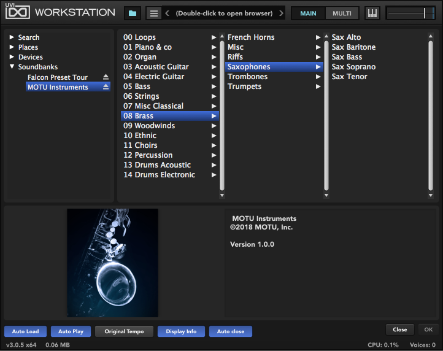Toggle Original Tempo option
The height and width of the screenshot is (351, 443).
125,331
